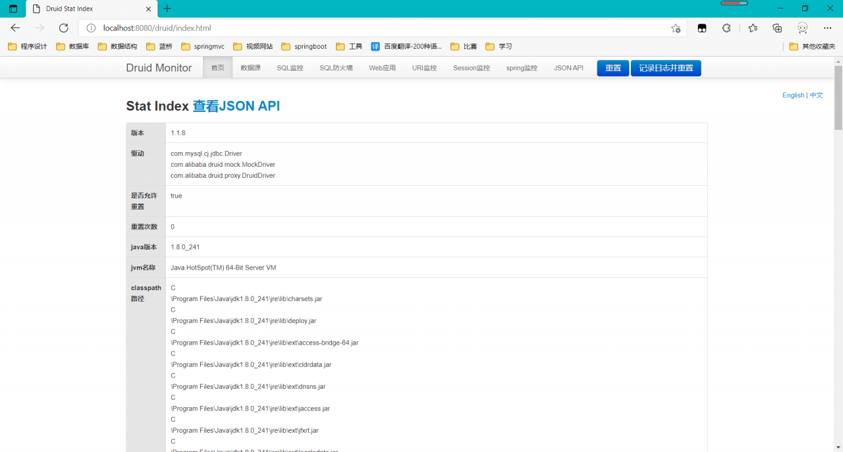Open the 数据源 navigation tab
The height and width of the screenshot is (452, 843).
click(x=250, y=68)
